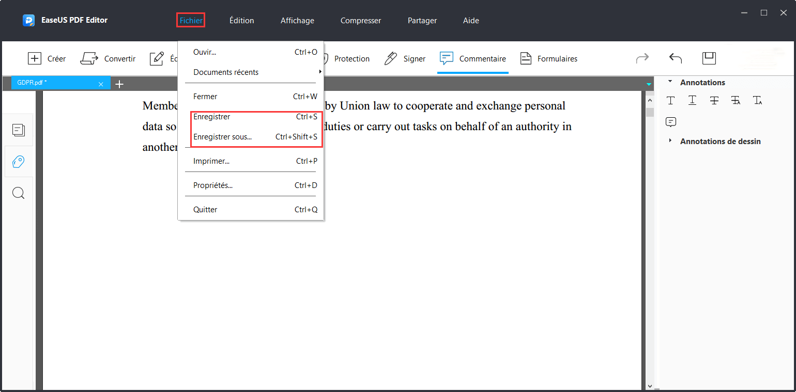Choose Quitter from the menu

click(x=251, y=210)
